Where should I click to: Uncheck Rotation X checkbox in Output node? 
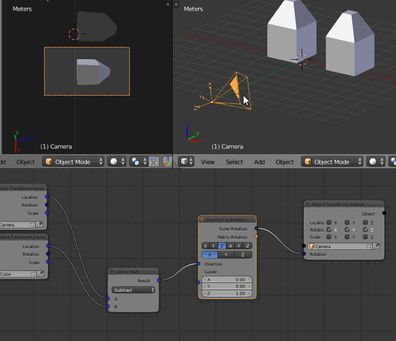(329, 229)
